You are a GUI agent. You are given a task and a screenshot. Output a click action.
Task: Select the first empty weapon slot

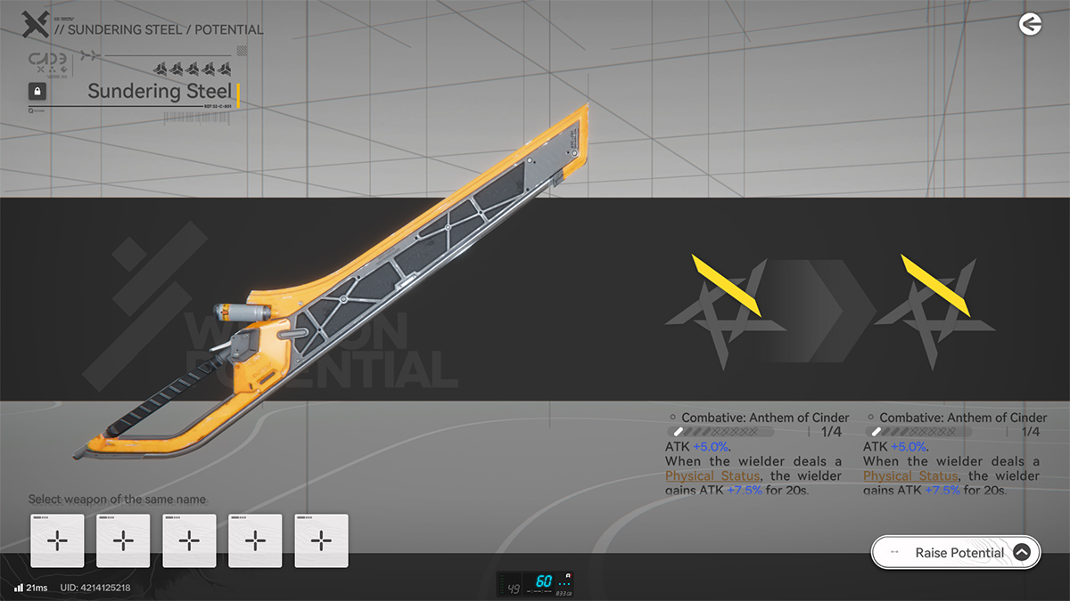tap(57, 540)
